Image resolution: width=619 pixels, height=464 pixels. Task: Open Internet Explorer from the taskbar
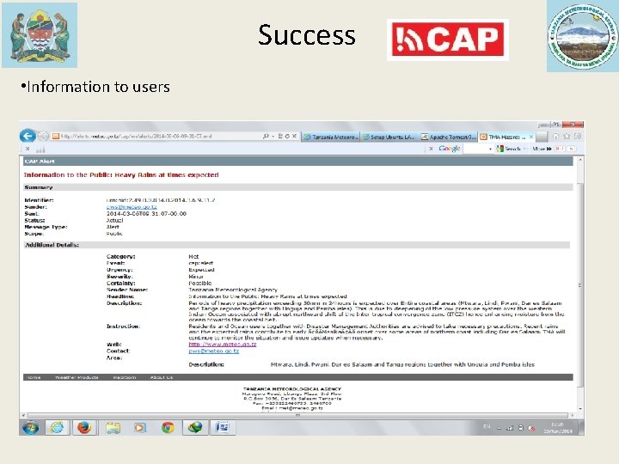57,428
